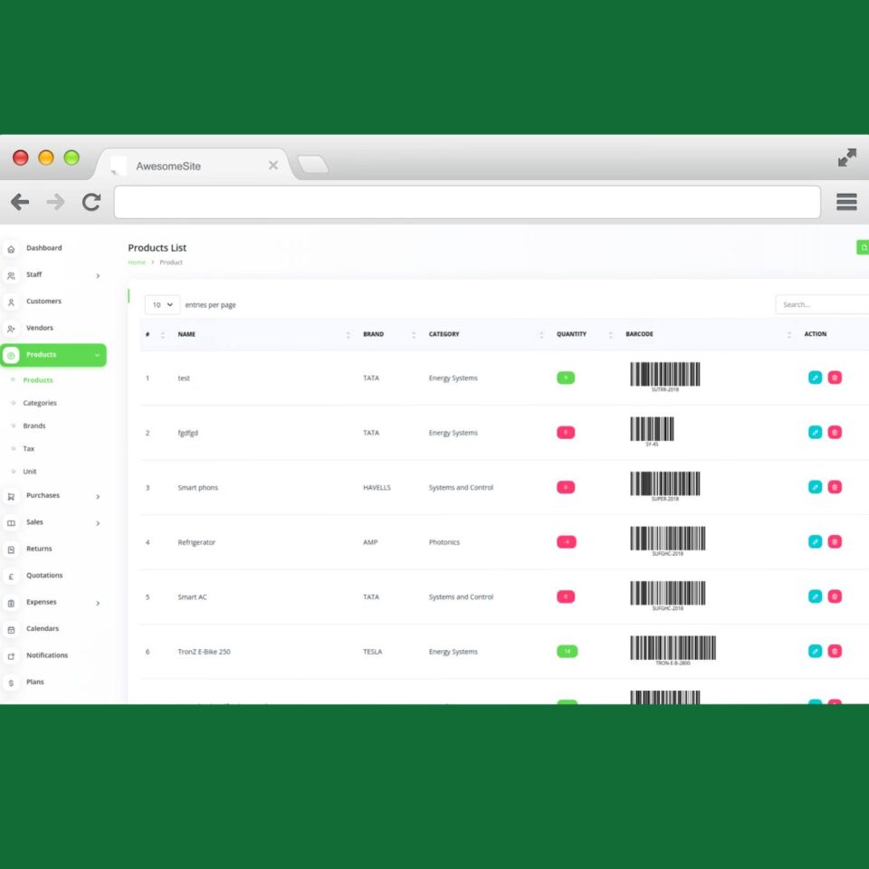This screenshot has width=869, height=869.
Task: Edit the Smart phons product
Action: 815,487
